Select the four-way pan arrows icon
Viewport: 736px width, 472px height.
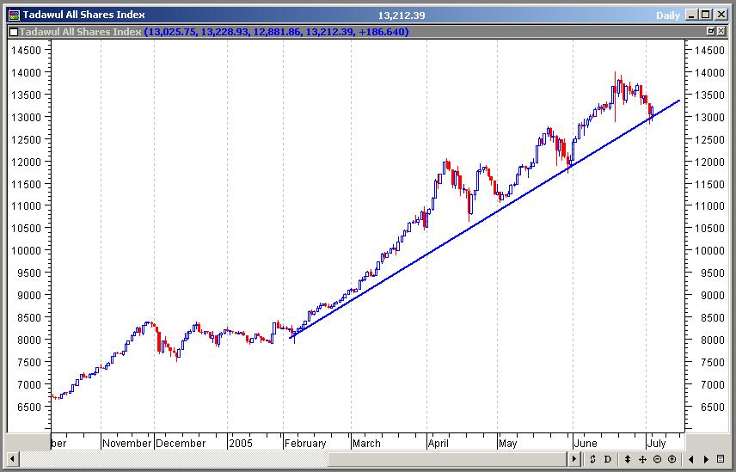tap(642, 459)
